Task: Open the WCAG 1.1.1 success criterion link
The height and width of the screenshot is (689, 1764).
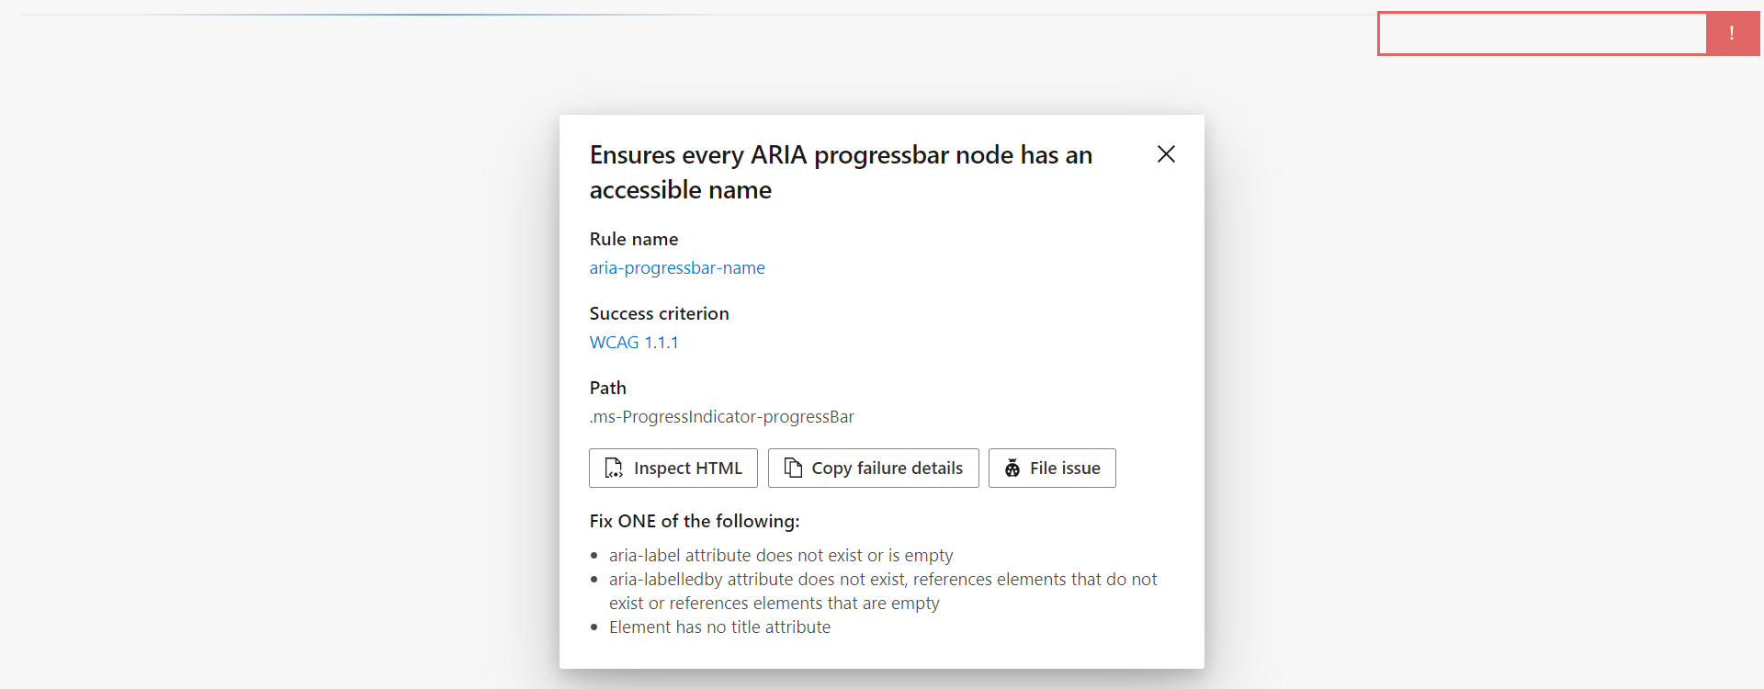Action: 634,342
